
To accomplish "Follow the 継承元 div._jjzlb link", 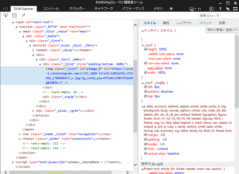I will (x=157, y=164).
